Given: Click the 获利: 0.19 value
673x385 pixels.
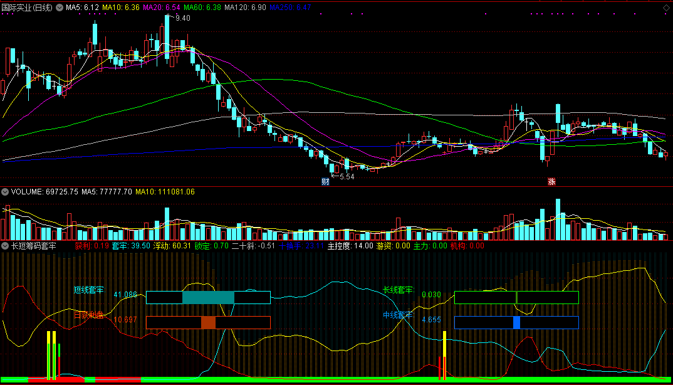Looking at the screenshot, I should [92, 246].
